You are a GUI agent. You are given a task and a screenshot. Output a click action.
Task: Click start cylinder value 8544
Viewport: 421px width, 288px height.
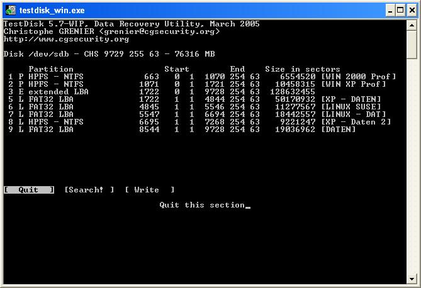click(149, 130)
